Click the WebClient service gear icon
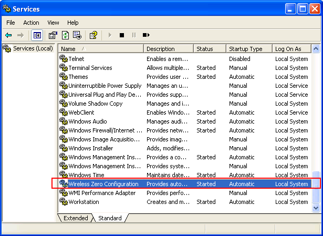 [64, 112]
